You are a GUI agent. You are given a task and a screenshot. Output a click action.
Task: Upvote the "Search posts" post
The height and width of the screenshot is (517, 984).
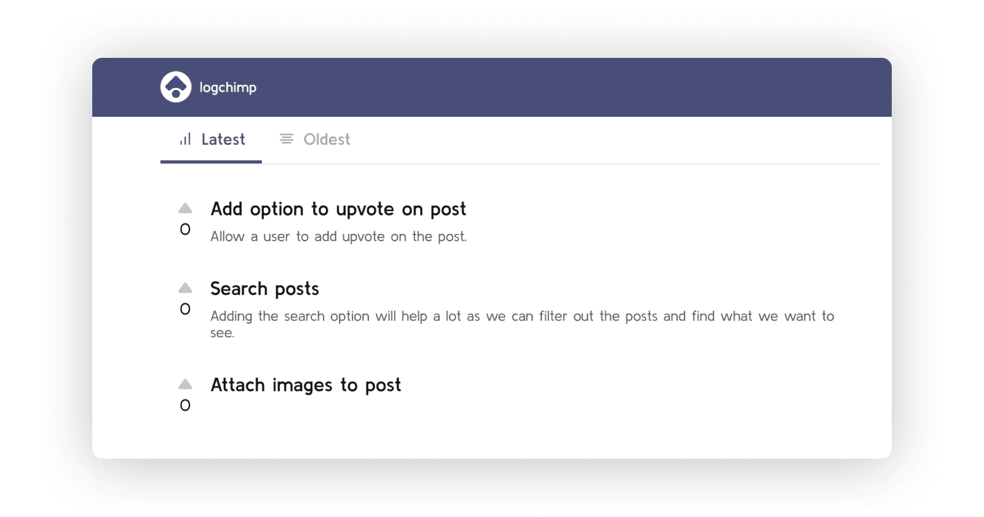185,288
